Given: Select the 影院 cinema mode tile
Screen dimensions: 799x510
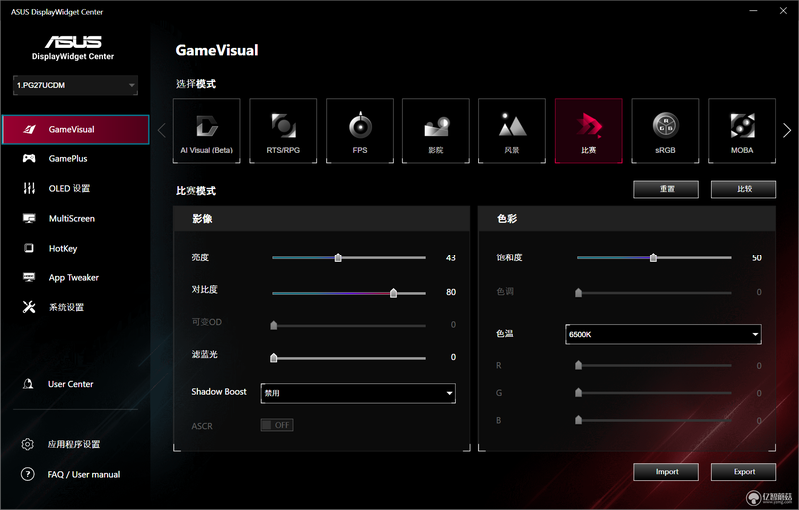Looking at the screenshot, I should coord(436,131).
